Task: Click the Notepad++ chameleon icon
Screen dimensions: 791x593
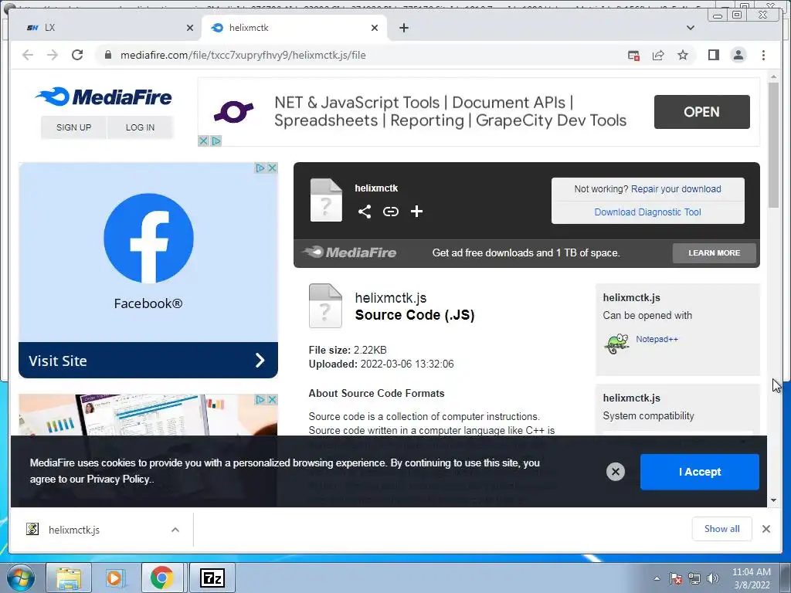Action: coord(616,344)
